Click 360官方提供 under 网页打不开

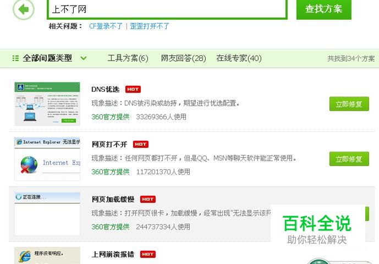[111, 172]
